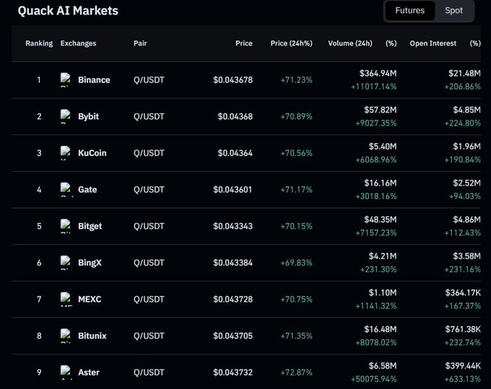Sort by the Exchanges column header
Viewport: 491px width, 389px height.
tap(78, 43)
